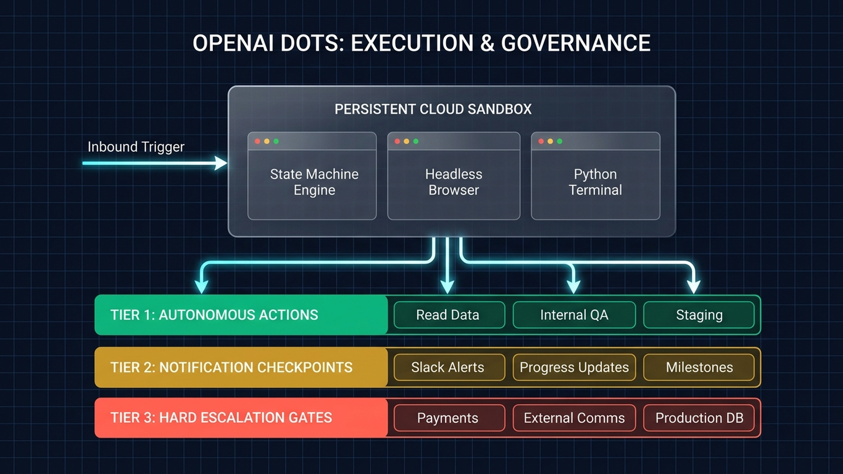This screenshot has width=843, height=474.
Task: Click the Tier 2: Notification Checkpoints label
Action: tap(231, 367)
